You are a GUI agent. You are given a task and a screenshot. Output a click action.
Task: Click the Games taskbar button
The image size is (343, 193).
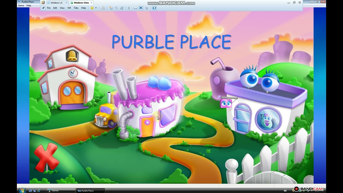point(61,191)
